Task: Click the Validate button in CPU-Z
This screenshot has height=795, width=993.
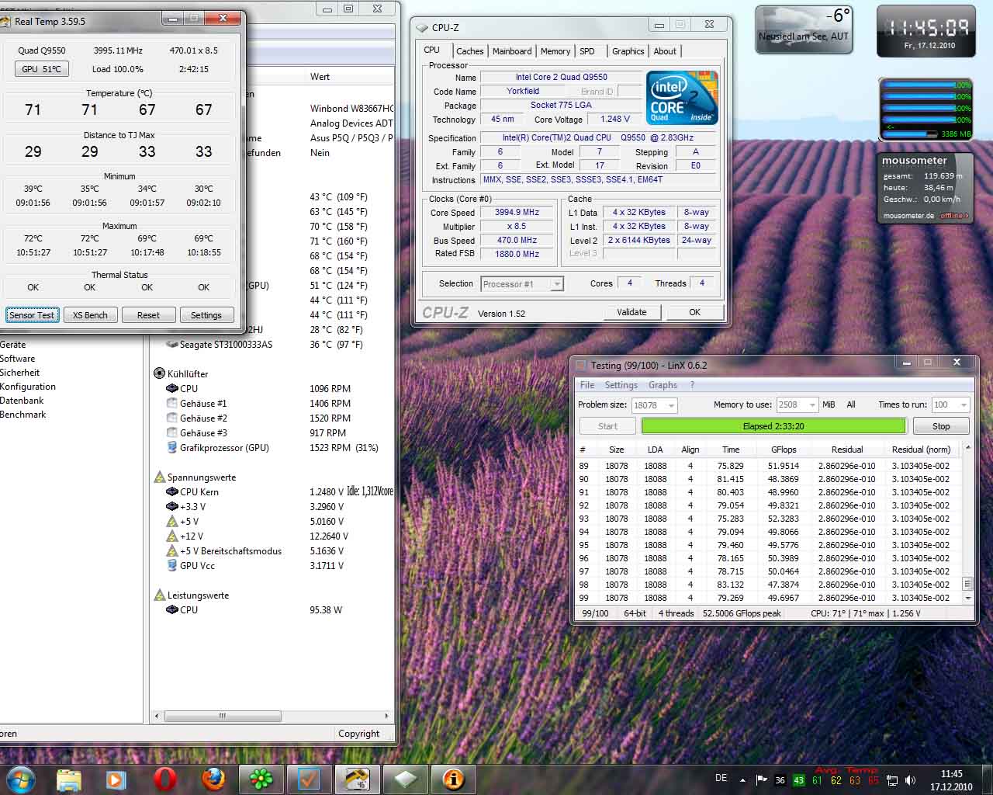Action: point(631,312)
